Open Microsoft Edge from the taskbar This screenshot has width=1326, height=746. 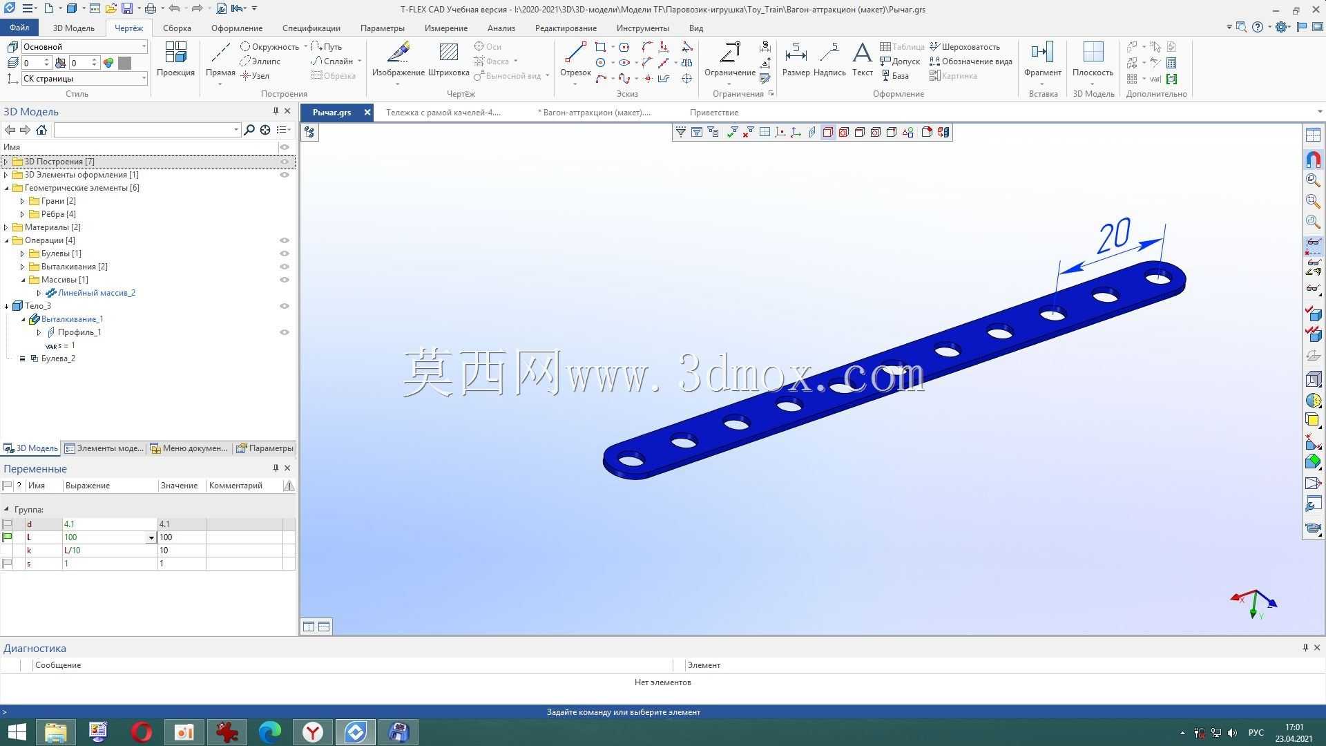pos(270,731)
